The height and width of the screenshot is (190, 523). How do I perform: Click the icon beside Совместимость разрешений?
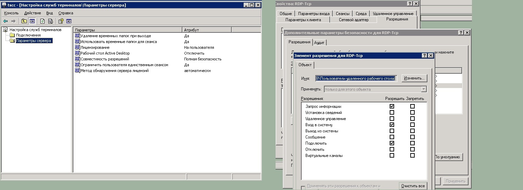[77, 59]
